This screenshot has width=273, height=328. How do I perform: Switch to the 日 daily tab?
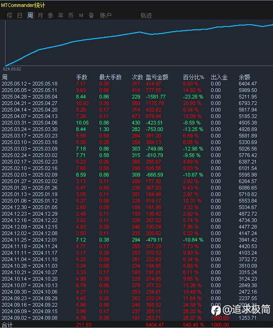click(20, 15)
